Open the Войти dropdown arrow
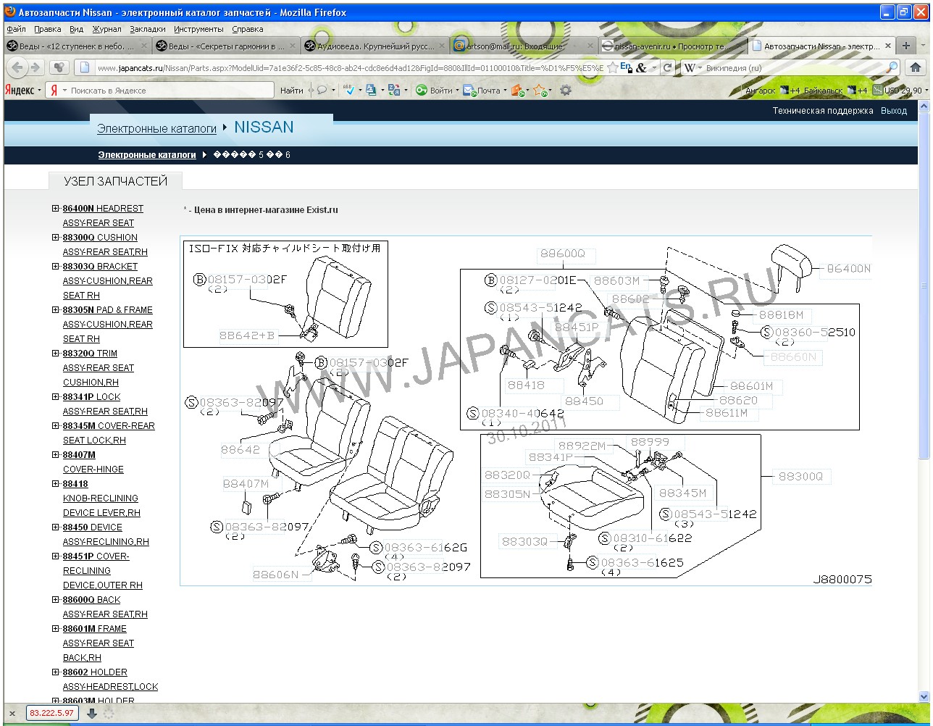 (x=458, y=91)
